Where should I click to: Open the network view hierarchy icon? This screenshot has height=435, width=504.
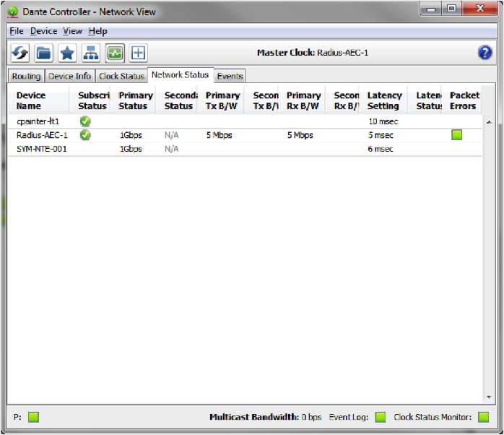(91, 53)
